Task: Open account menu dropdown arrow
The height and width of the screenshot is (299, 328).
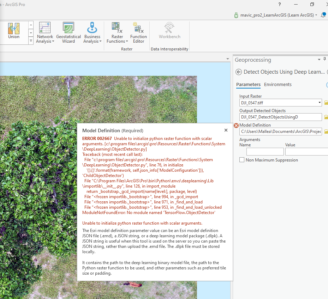Action: 316,15
